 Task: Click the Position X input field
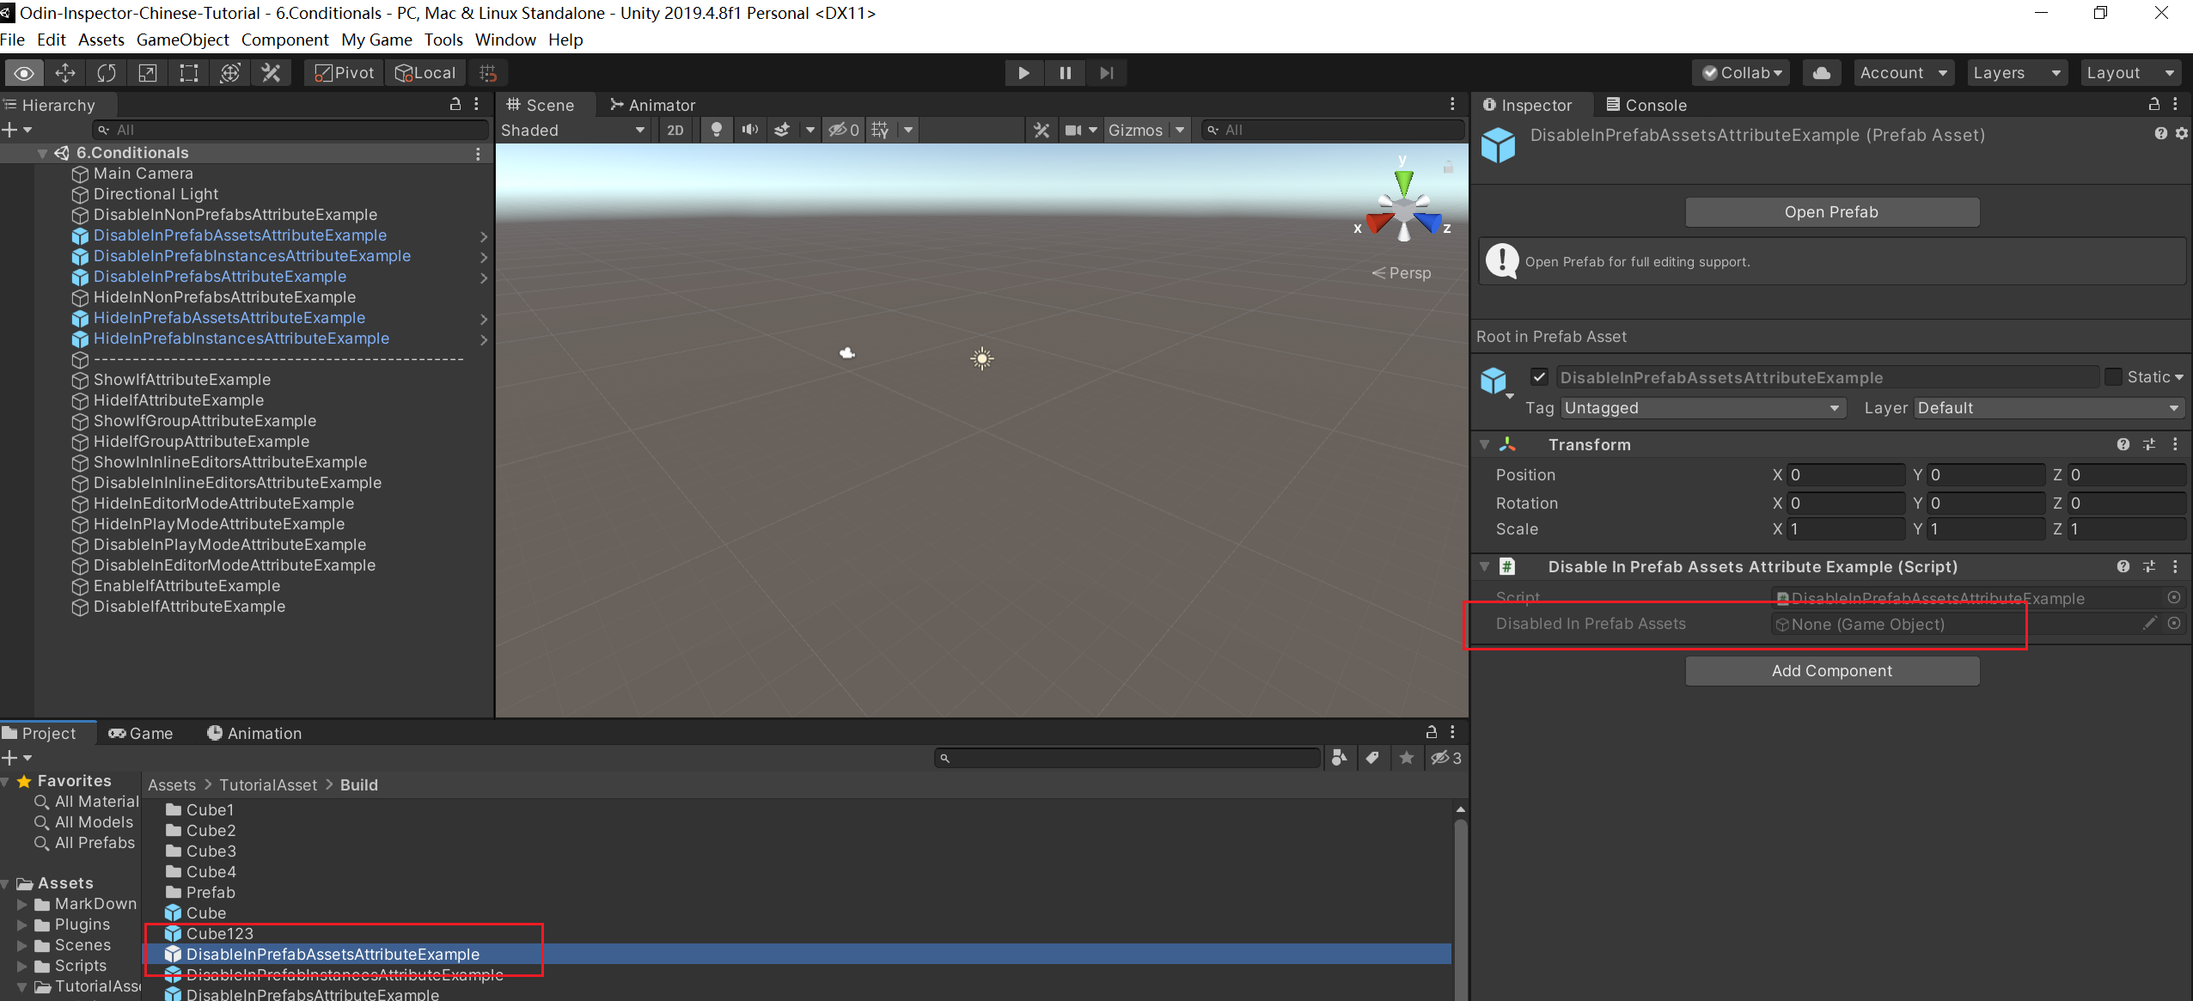point(1846,475)
